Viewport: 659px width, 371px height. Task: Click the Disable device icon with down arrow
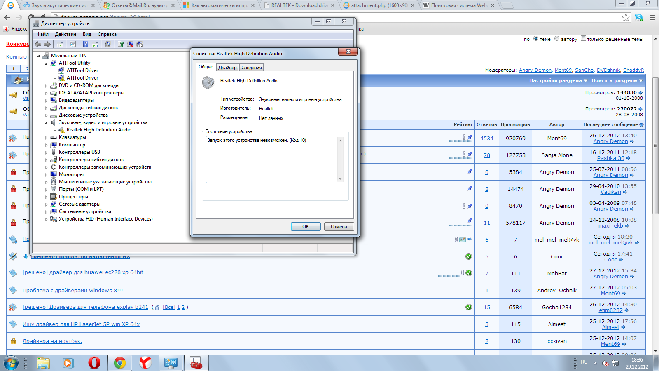click(140, 44)
